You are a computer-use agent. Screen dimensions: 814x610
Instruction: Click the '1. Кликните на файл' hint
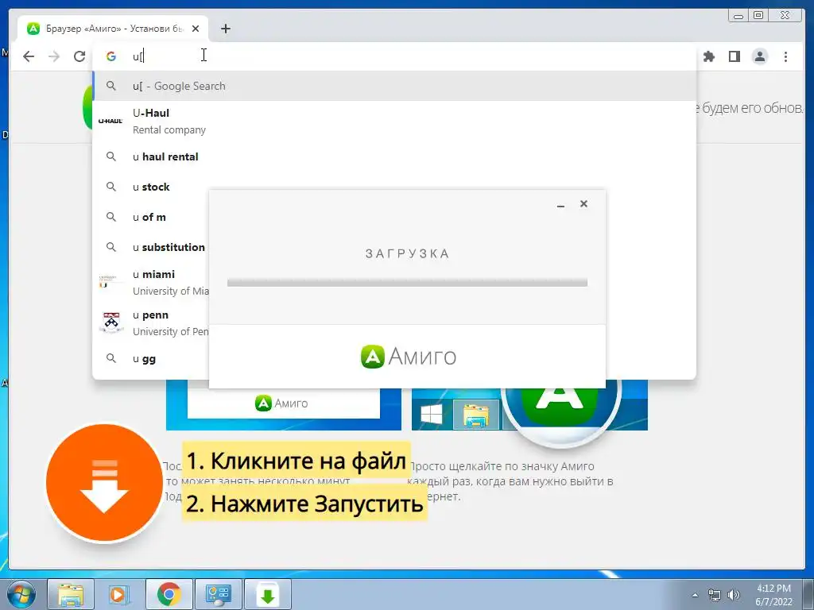[x=296, y=460]
